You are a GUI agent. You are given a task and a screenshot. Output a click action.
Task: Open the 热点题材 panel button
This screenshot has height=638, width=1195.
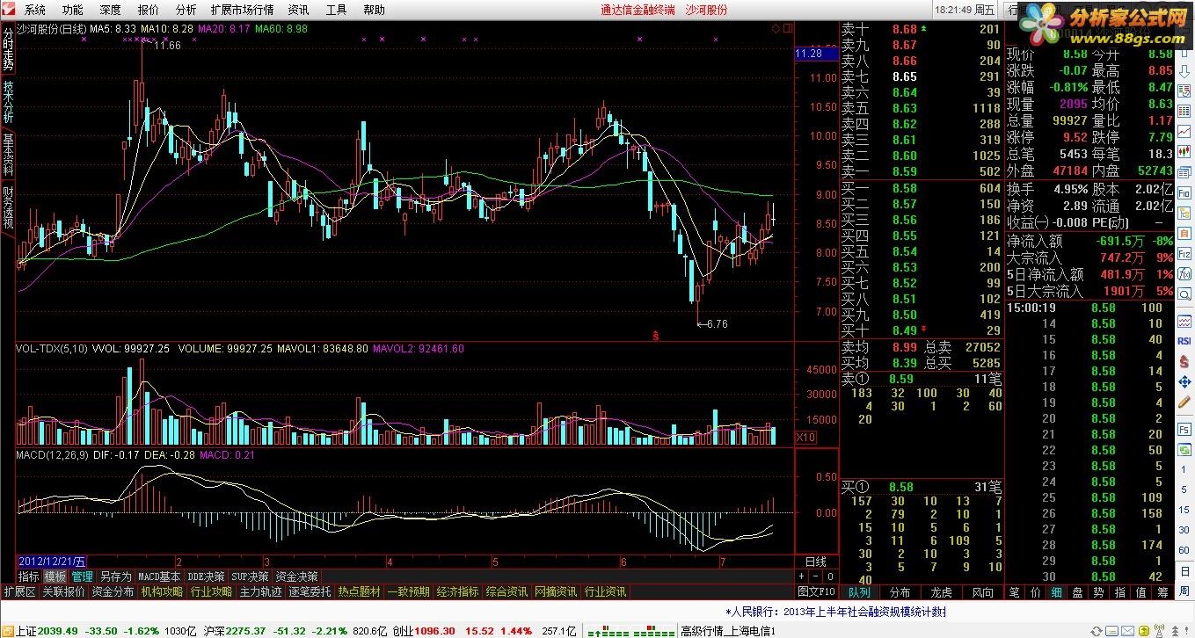pyautogui.click(x=360, y=592)
